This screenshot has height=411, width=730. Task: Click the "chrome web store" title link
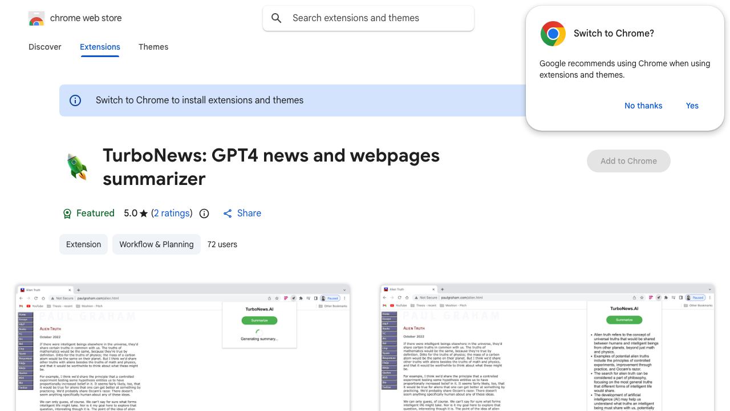pyautogui.click(x=86, y=18)
